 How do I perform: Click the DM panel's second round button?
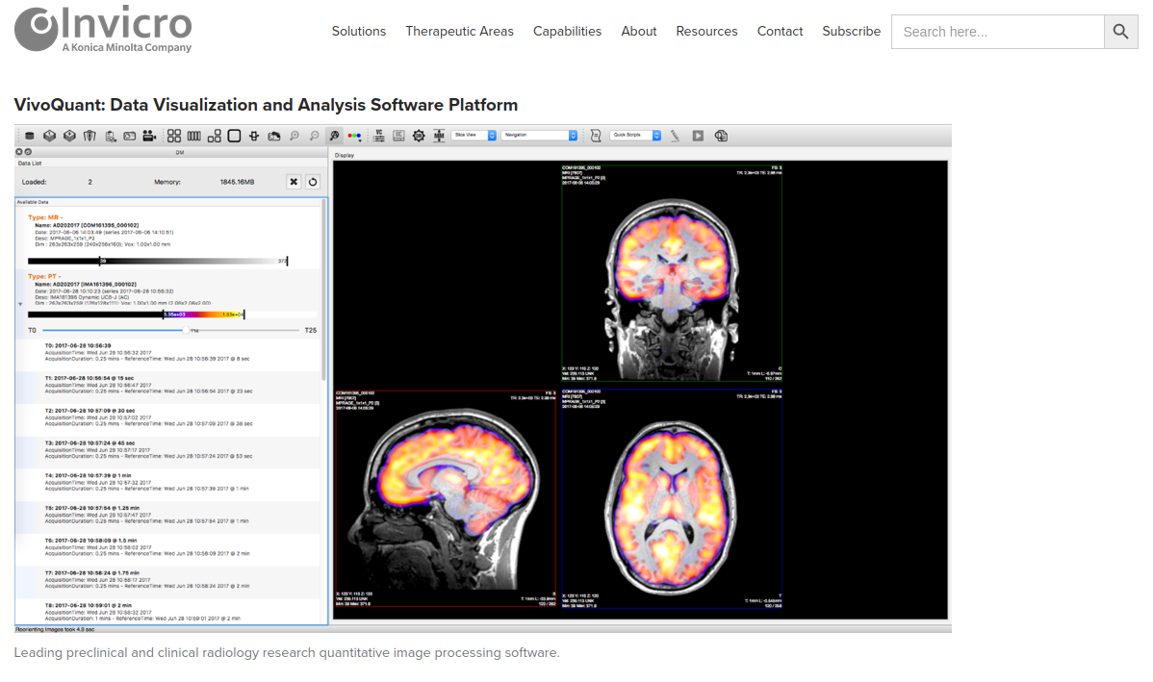(x=28, y=152)
